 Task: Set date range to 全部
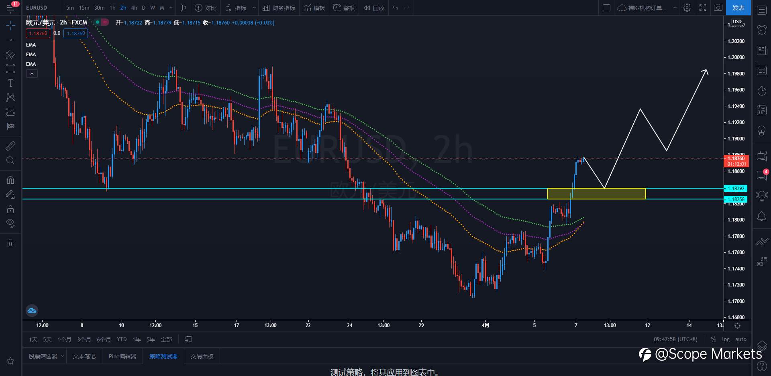tap(166, 339)
